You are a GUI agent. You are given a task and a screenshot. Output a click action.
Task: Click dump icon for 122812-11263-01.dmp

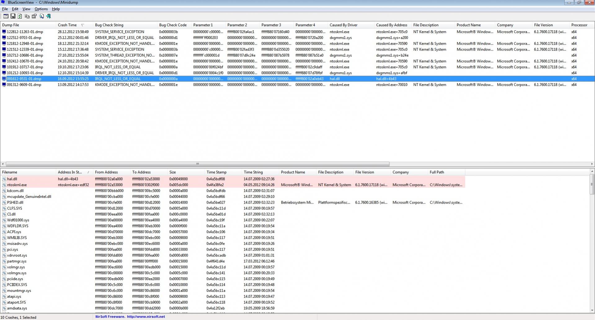tap(4, 32)
